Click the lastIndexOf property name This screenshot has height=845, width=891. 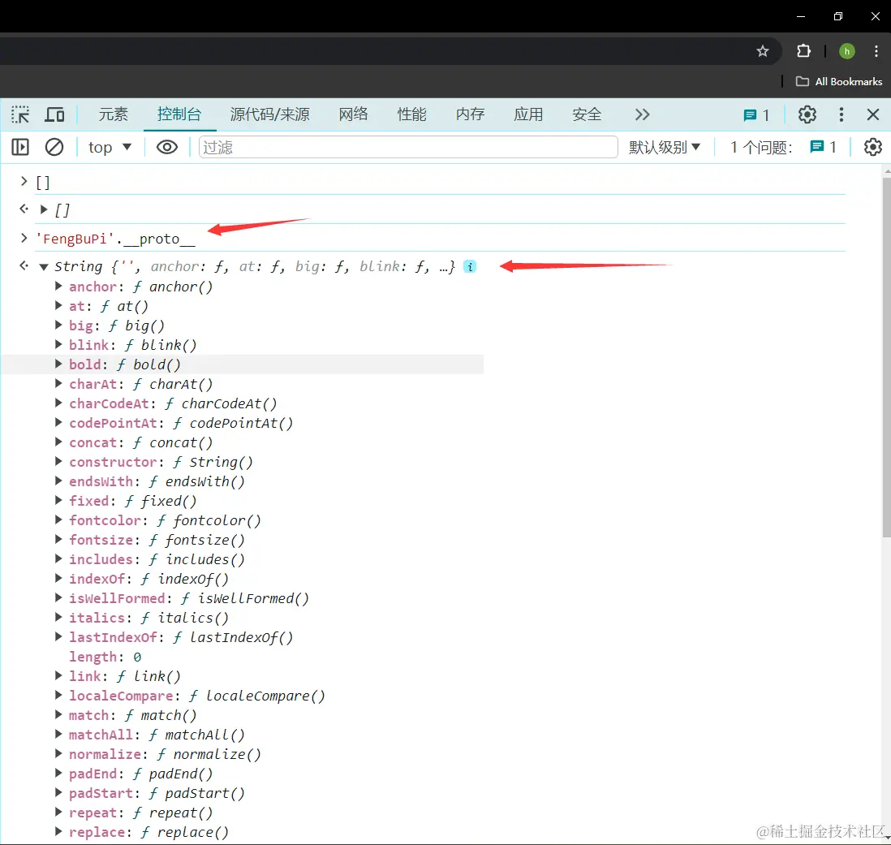click(113, 637)
